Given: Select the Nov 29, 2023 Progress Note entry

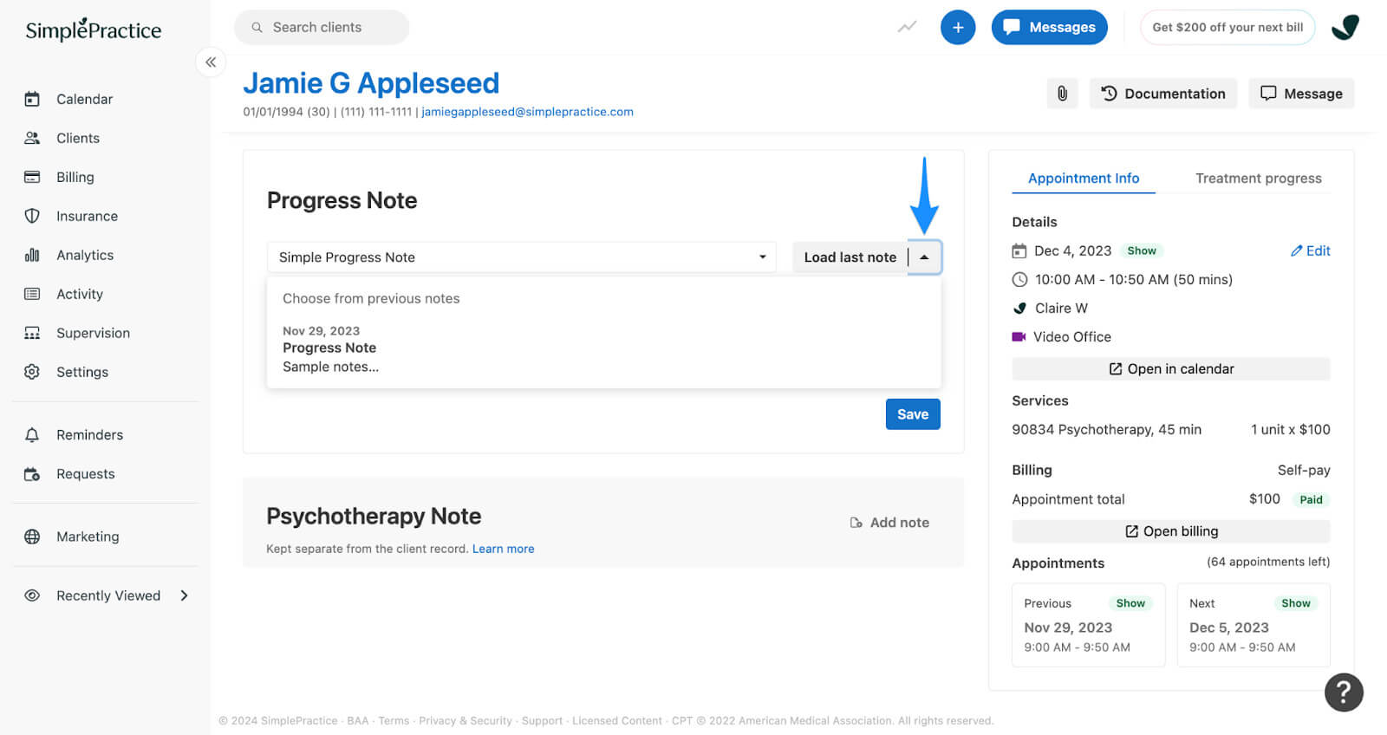Looking at the screenshot, I should (603, 349).
